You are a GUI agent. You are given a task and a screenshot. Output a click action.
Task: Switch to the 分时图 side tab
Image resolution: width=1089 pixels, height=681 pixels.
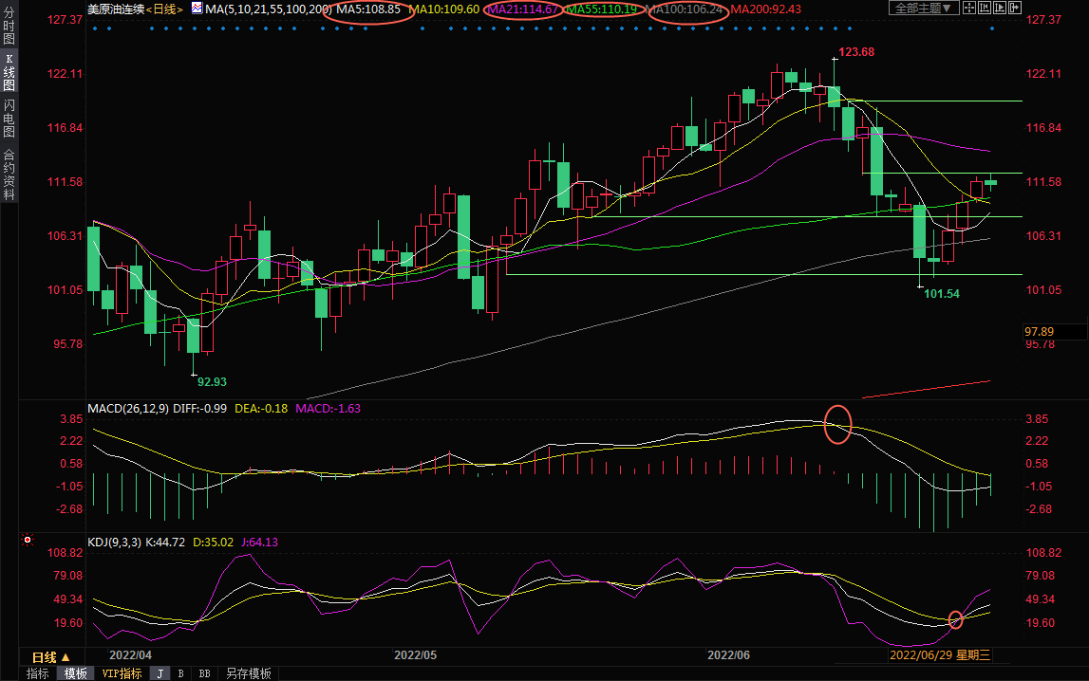9,31
